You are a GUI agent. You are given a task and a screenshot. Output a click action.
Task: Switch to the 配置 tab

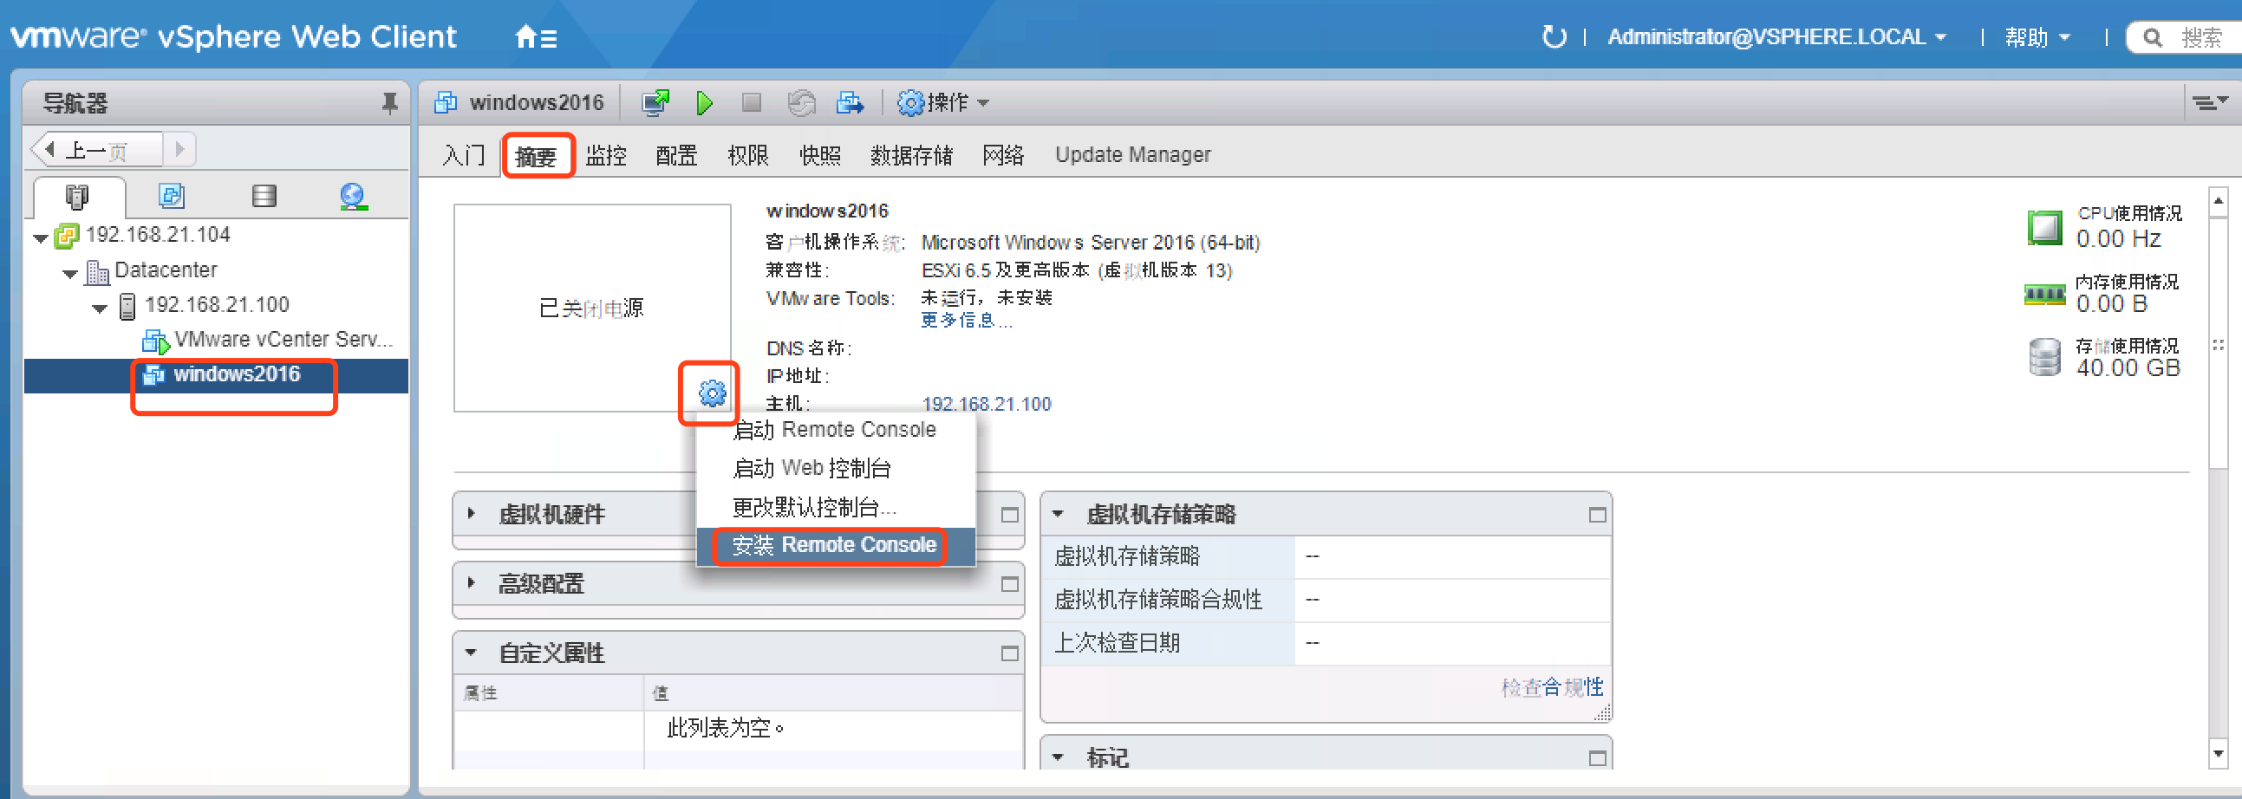[676, 155]
